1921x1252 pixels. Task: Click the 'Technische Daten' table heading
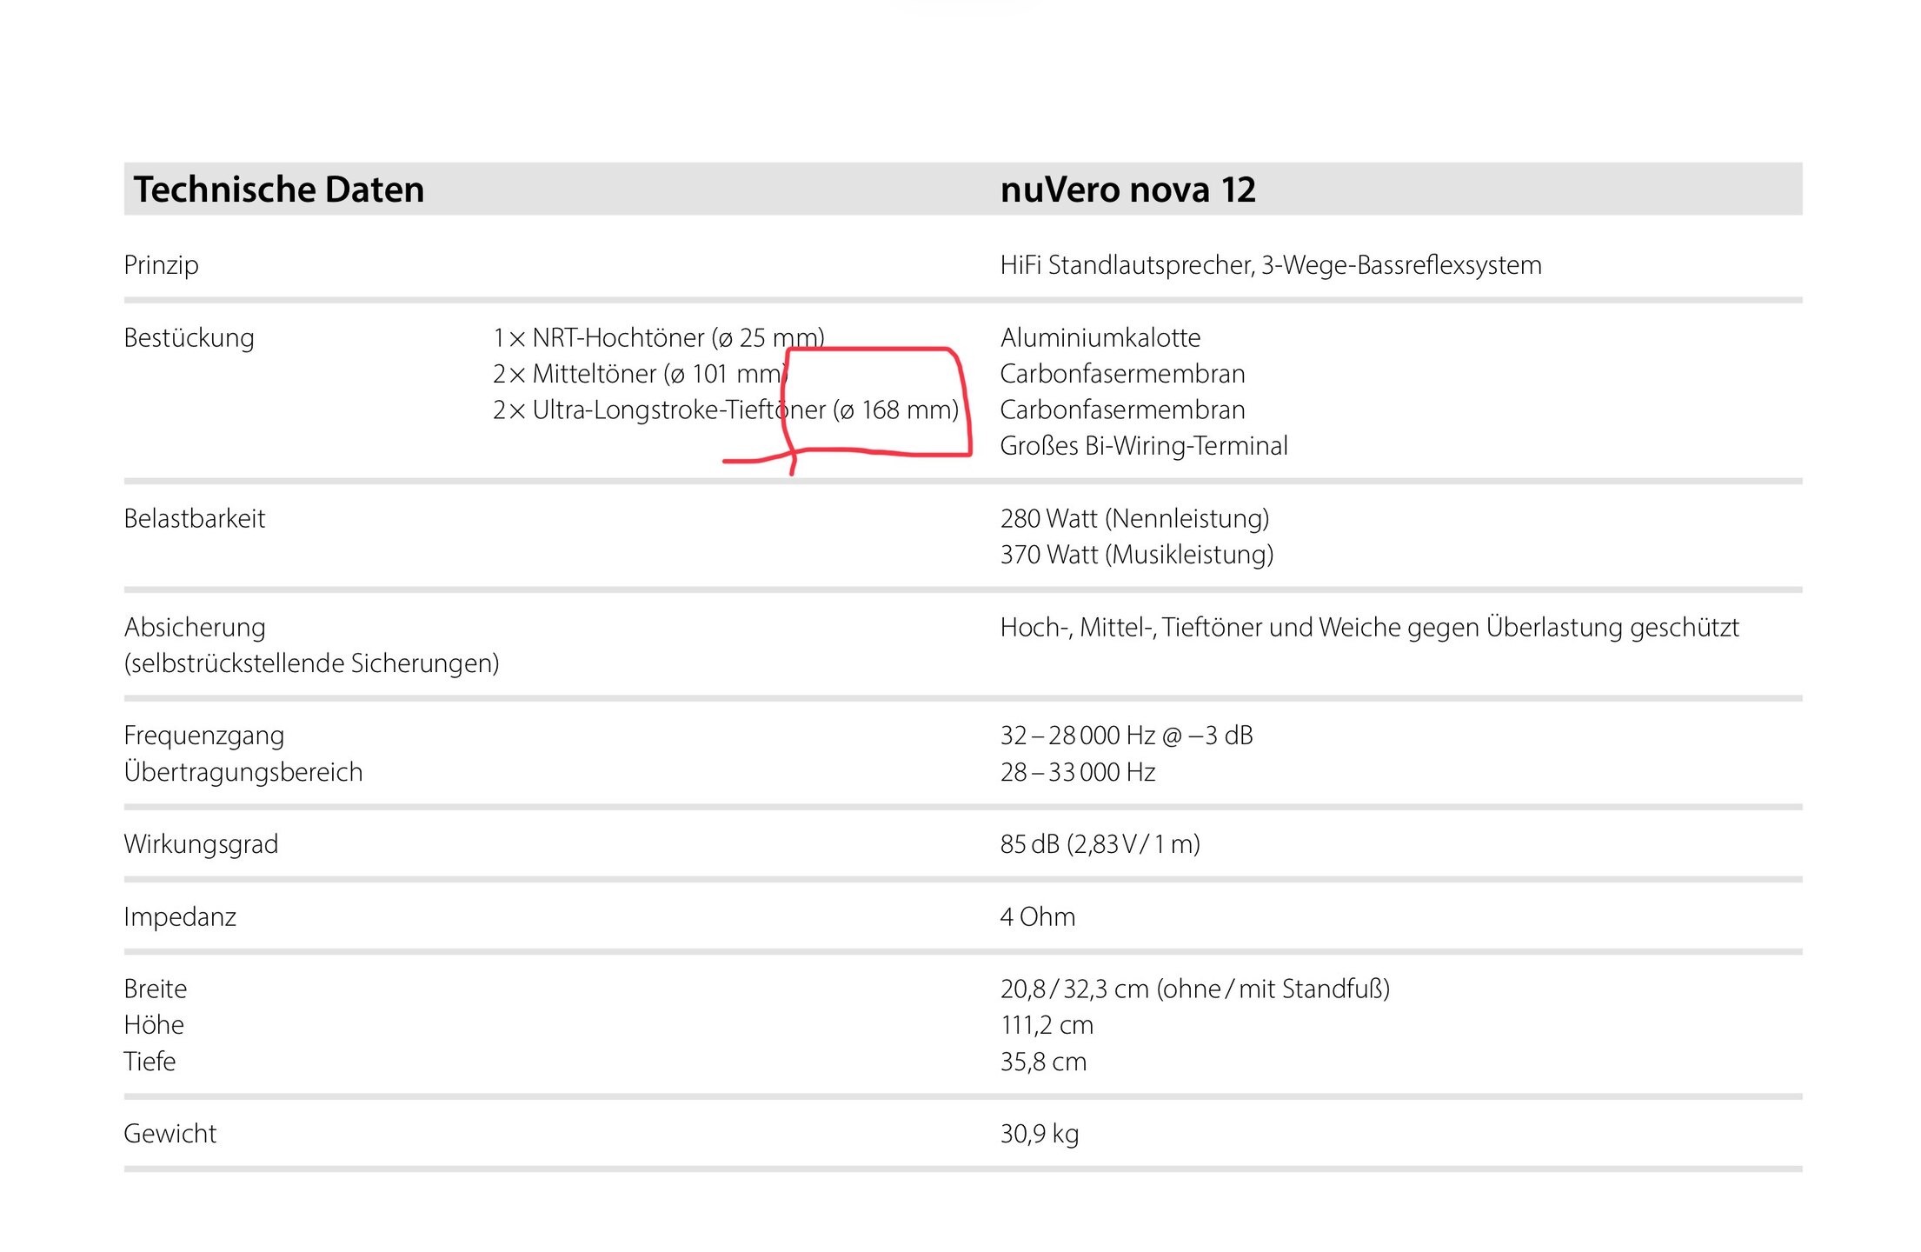click(x=278, y=190)
